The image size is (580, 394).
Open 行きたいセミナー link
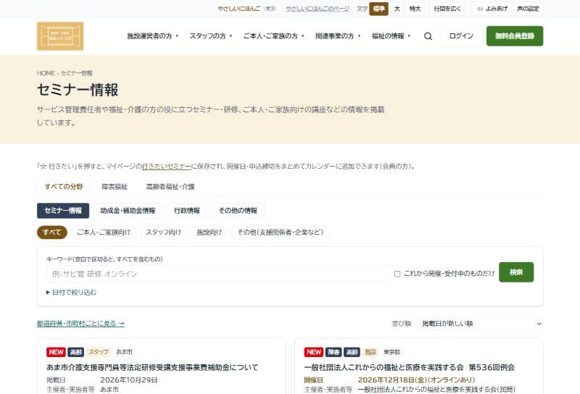coord(167,167)
